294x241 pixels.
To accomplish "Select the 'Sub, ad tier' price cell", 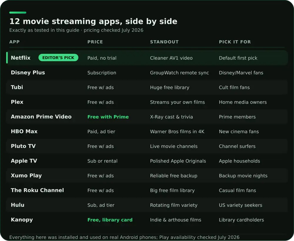I will 101,205.
